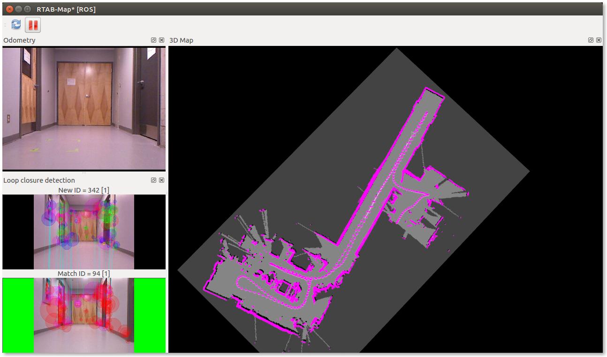Click the Loop closure detection title
The height and width of the screenshot is (357, 607).
(39, 180)
